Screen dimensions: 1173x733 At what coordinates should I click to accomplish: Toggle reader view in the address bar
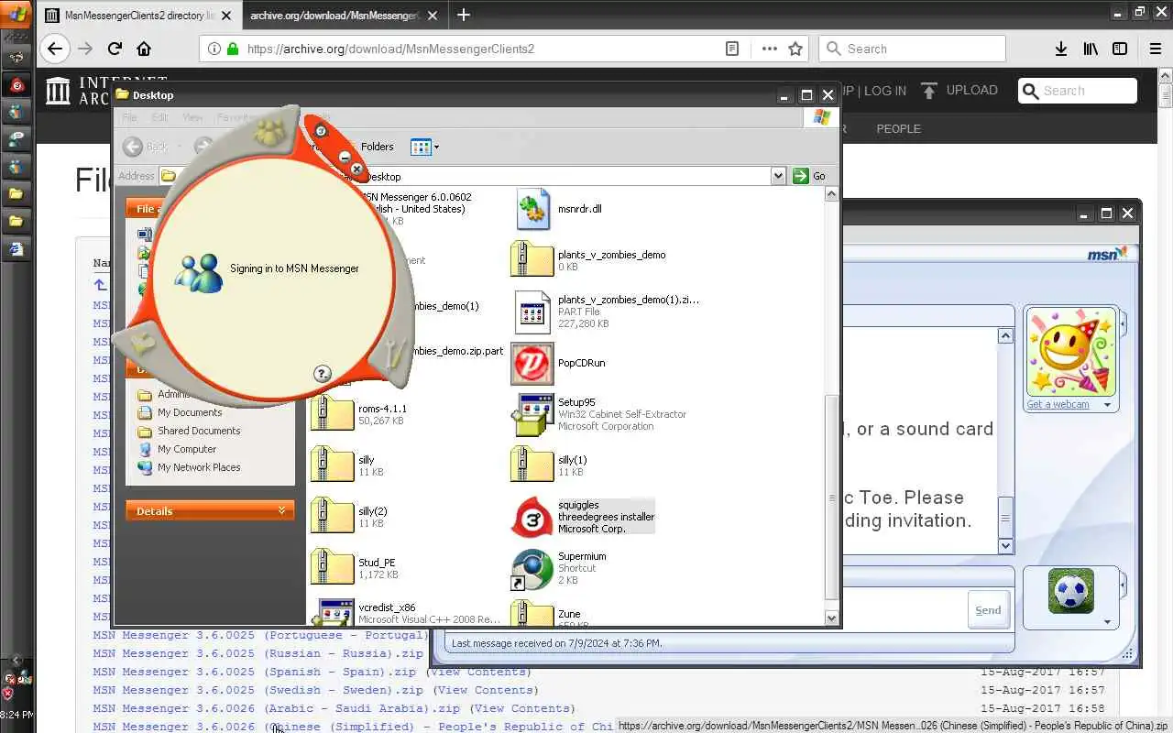pyautogui.click(x=732, y=49)
